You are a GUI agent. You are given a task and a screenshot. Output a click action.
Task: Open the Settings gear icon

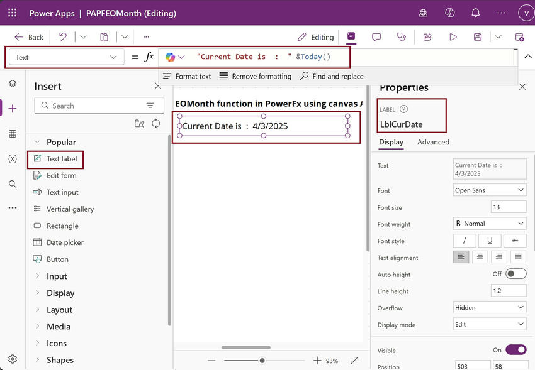click(x=13, y=359)
